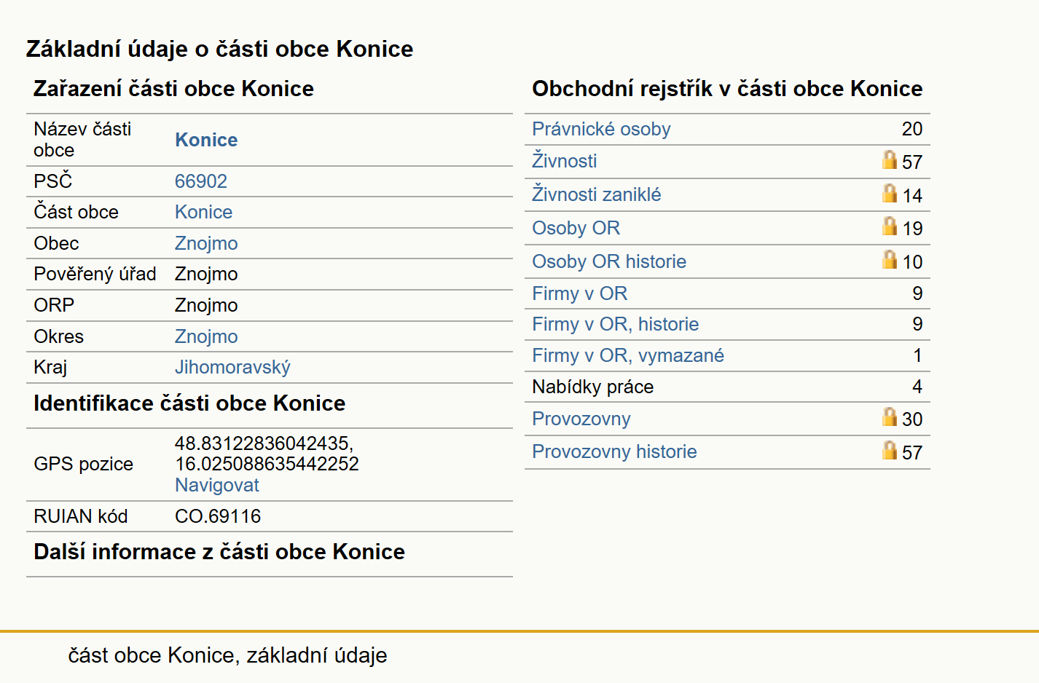Viewport: 1039px width, 683px height.
Task: Open the Právnické osoby link
Action: pos(601,129)
